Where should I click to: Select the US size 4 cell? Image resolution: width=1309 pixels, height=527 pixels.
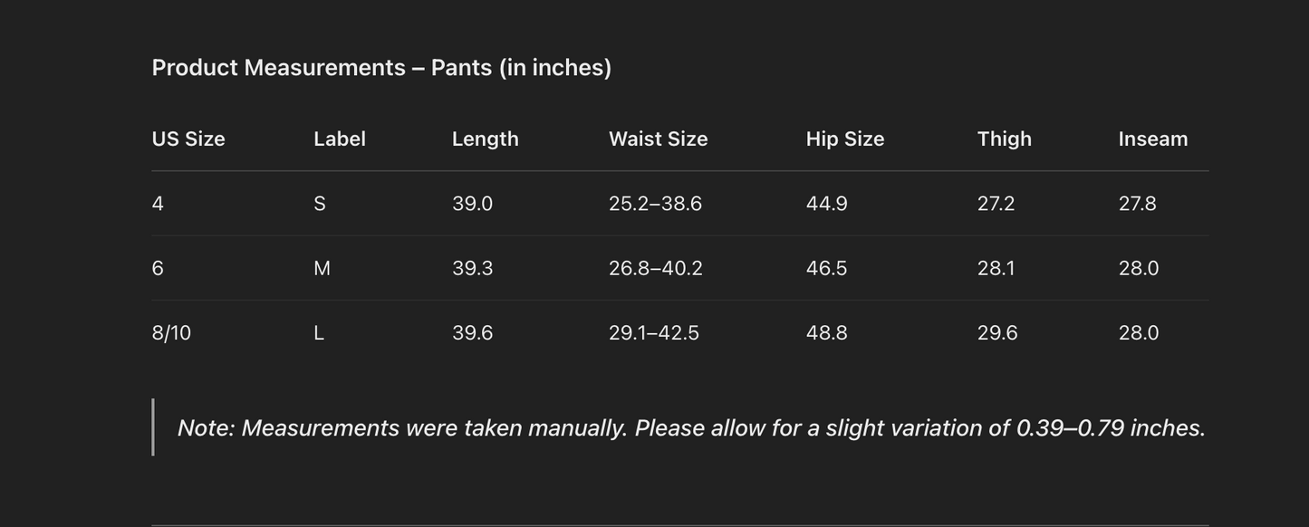159,204
